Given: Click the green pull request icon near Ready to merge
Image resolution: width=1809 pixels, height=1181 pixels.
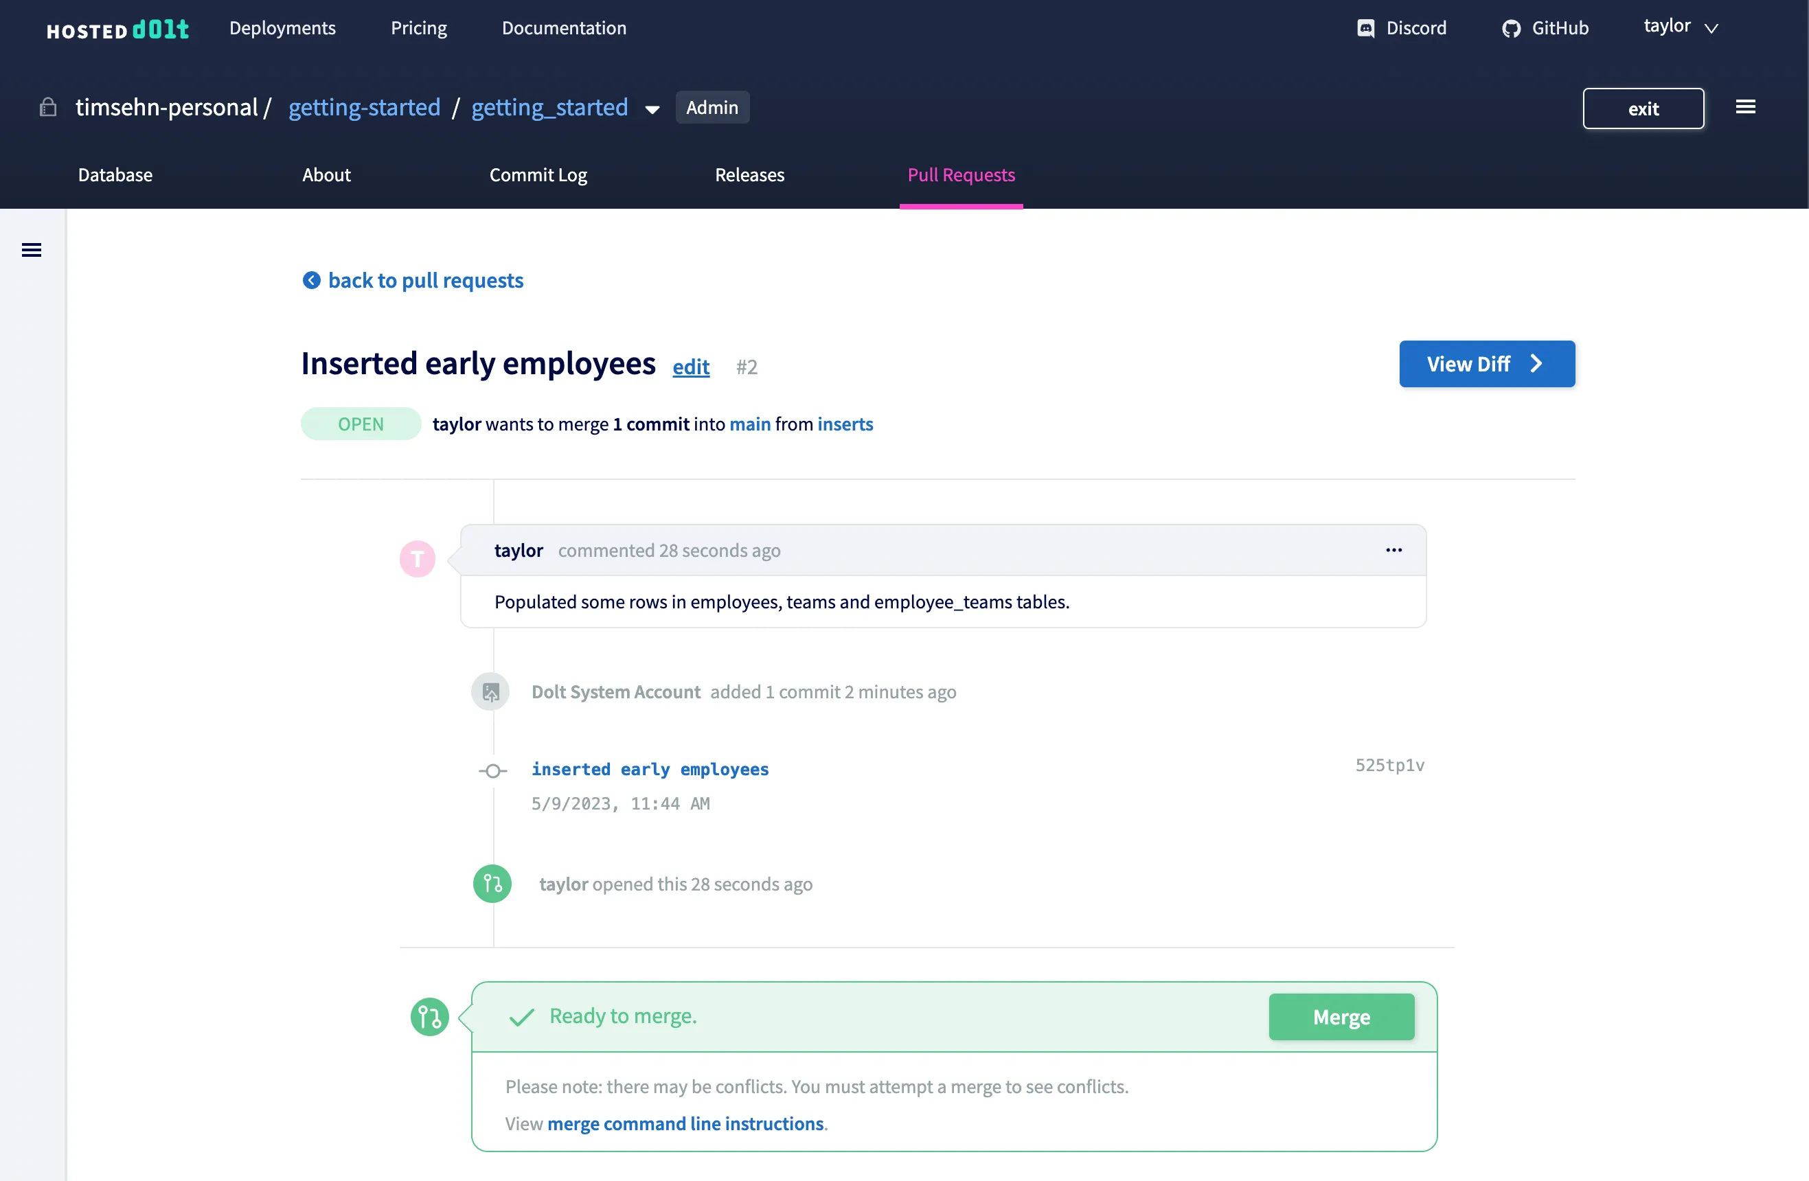Looking at the screenshot, I should coord(430,1016).
